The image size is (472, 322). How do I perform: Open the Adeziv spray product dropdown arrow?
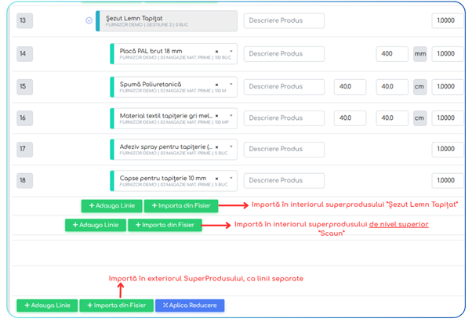(x=231, y=147)
